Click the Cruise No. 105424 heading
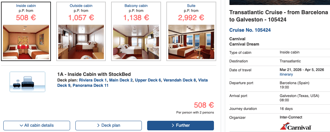 coord(250,30)
